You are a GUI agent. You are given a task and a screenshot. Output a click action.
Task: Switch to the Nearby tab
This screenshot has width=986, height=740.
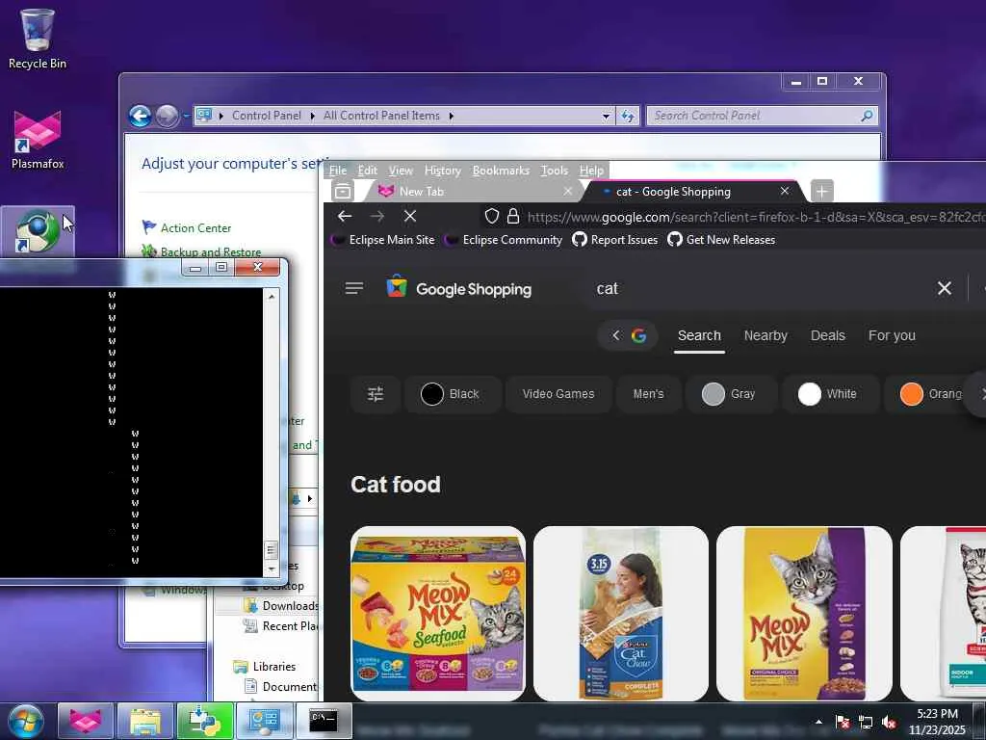tap(765, 335)
